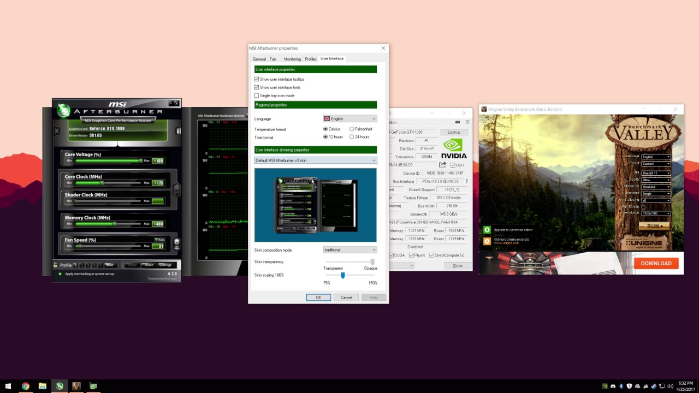The image size is (699, 393).
Task: Click green Upgrade to Advanced edition icon
Action: click(487, 230)
